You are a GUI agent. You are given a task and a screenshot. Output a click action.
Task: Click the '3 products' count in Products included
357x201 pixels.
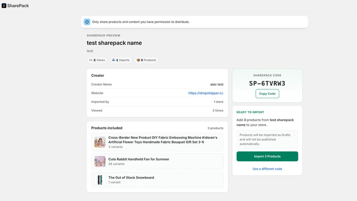tap(215, 128)
